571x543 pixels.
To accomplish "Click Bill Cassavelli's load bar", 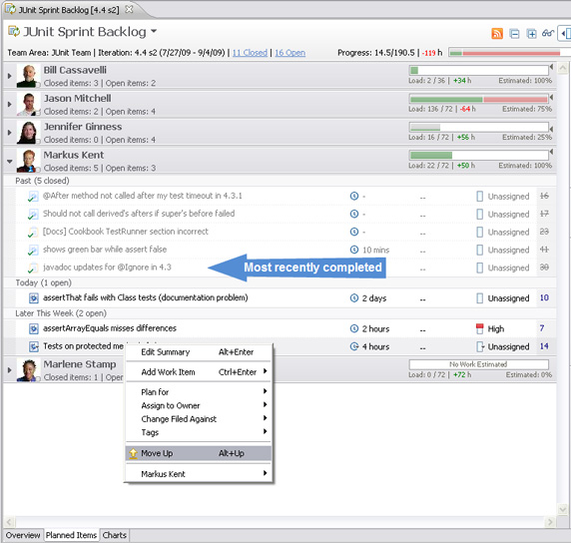I will point(479,70).
